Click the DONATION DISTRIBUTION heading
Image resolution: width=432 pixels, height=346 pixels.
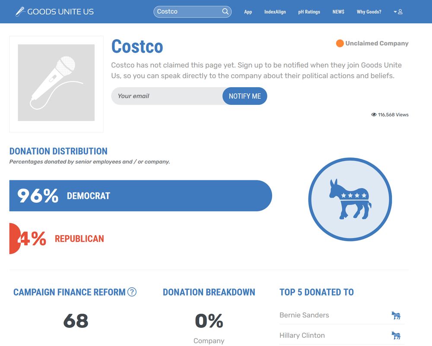coord(58,151)
